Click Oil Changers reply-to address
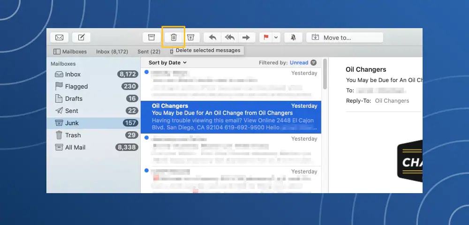The image size is (469, 225). (x=392, y=101)
